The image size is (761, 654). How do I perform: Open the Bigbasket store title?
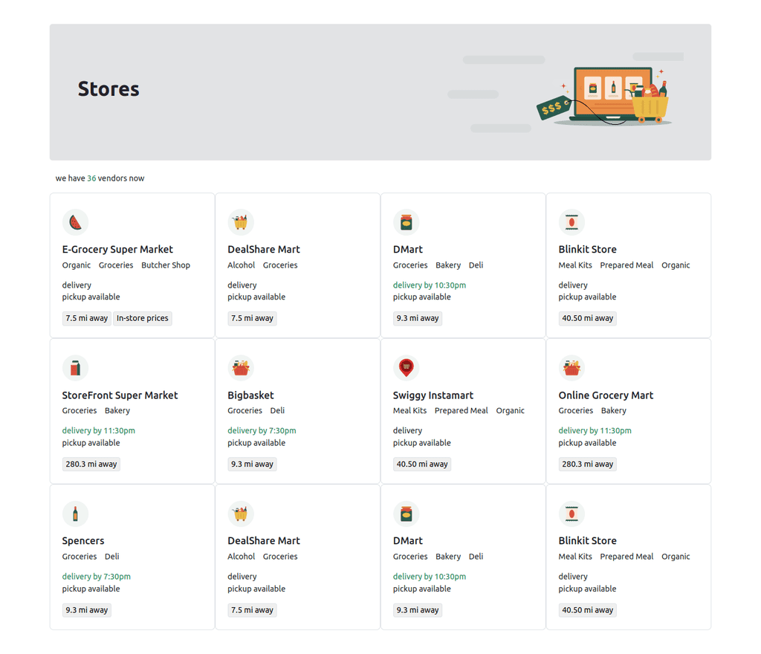(x=250, y=395)
